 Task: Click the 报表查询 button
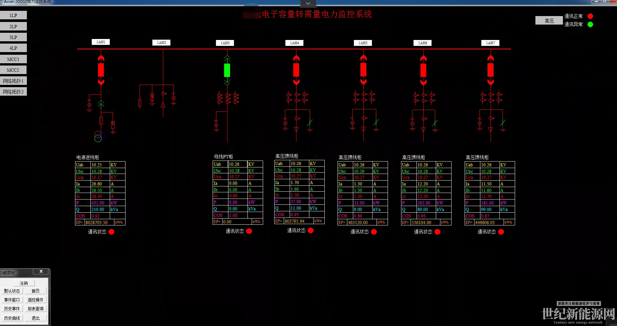coord(35,309)
